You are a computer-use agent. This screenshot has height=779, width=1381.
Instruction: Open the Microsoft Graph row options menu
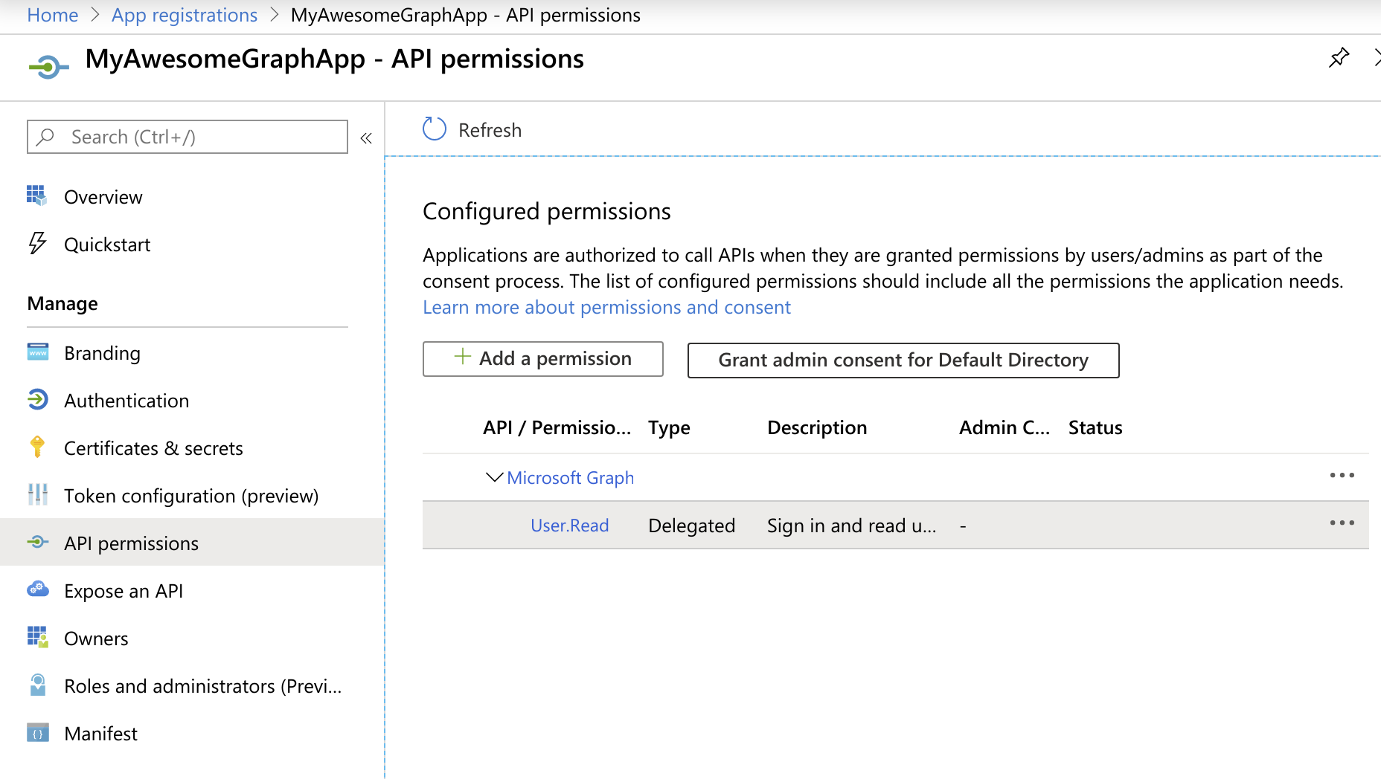(1342, 475)
